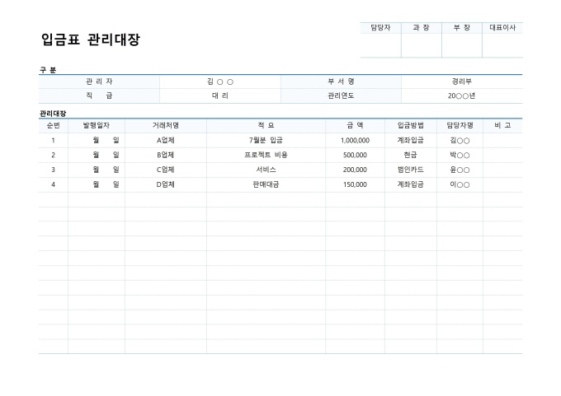Click 계좌입금 in the D업체 row
Screen dimensions: 561x396
pyautogui.click(x=411, y=184)
